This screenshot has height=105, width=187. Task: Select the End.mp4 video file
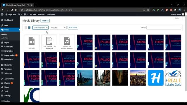32,43
